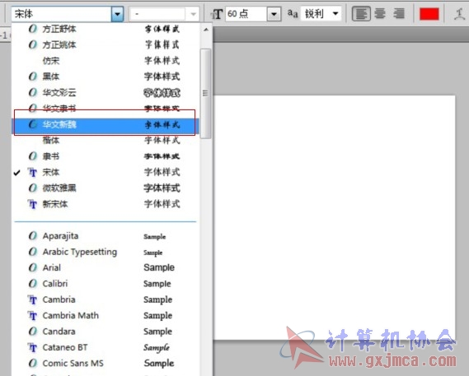Click the TrueType icon beside Cambria
The height and width of the screenshot is (376, 469).
33,299
